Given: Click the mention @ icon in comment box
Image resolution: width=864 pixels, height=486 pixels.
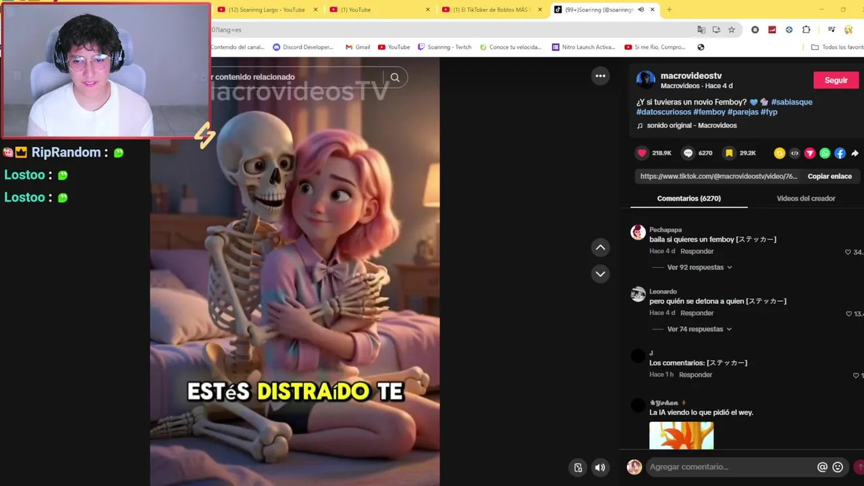Looking at the screenshot, I should (x=822, y=466).
